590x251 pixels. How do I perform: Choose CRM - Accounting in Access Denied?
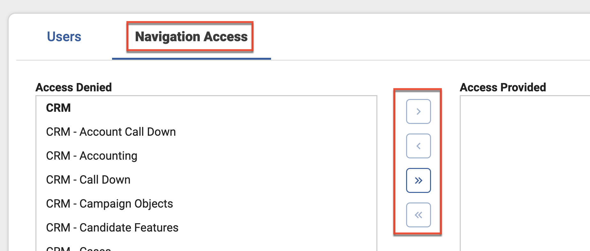92,156
